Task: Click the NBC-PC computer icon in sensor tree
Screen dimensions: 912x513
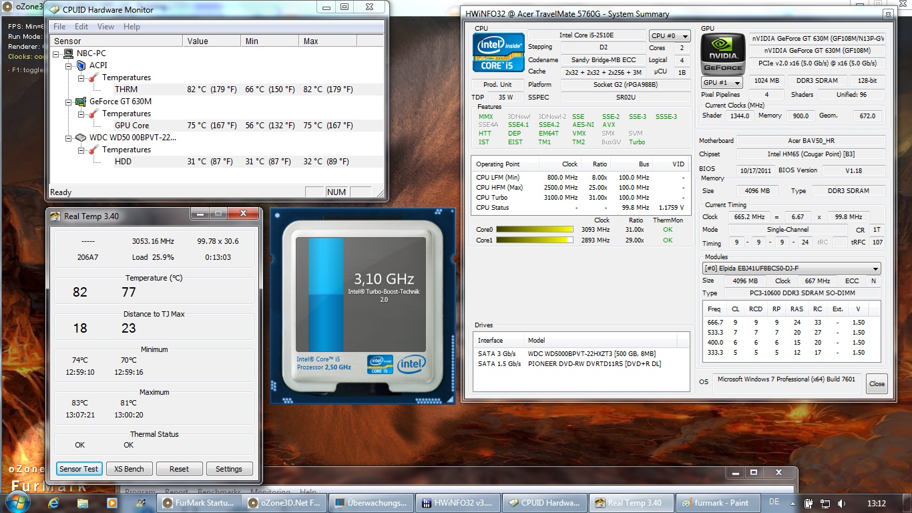Action: click(x=68, y=53)
